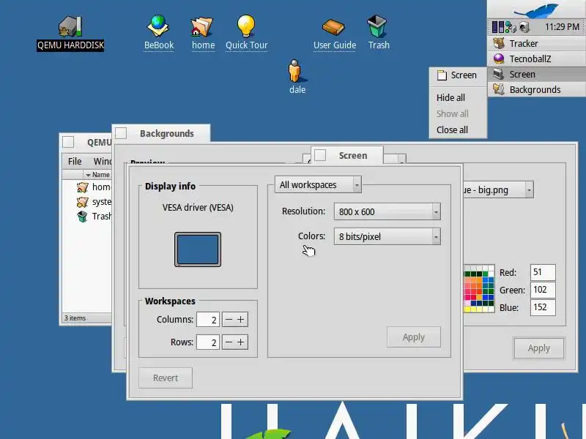Choose Hide all in the submenu
The height and width of the screenshot is (439, 586).
458,98
